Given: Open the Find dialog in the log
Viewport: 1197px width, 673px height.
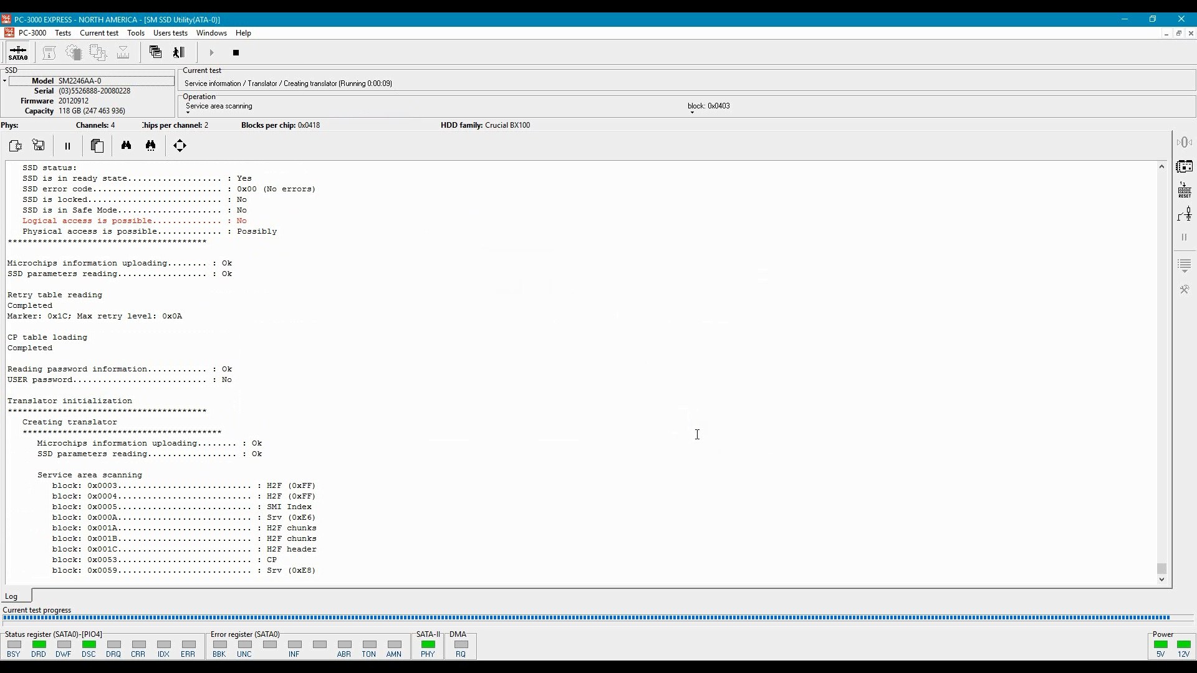Looking at the screenshot, I should (x=127, y=146).
